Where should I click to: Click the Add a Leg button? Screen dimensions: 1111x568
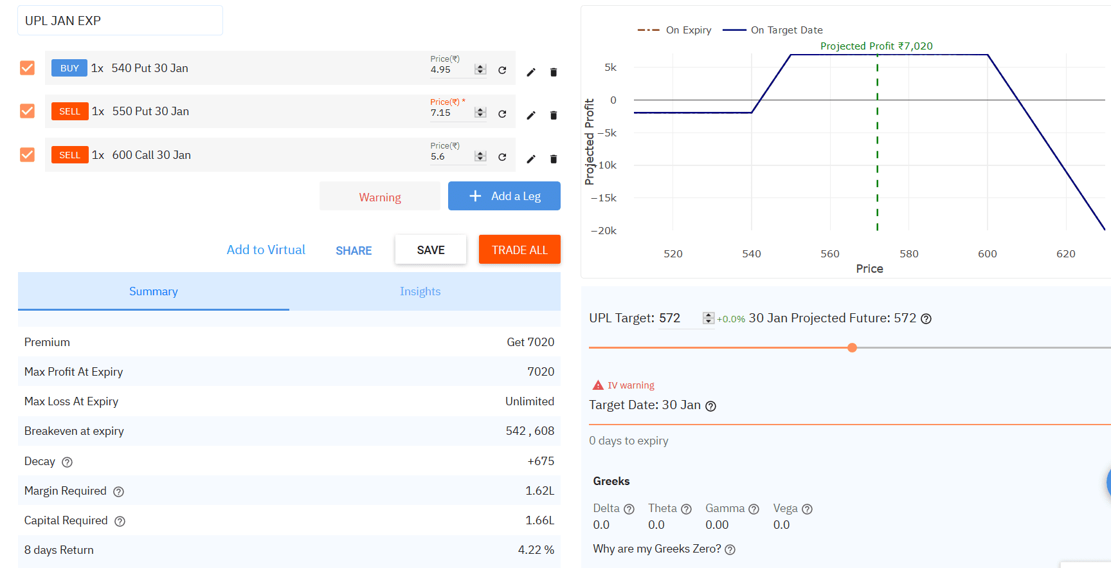click(504, 196)
